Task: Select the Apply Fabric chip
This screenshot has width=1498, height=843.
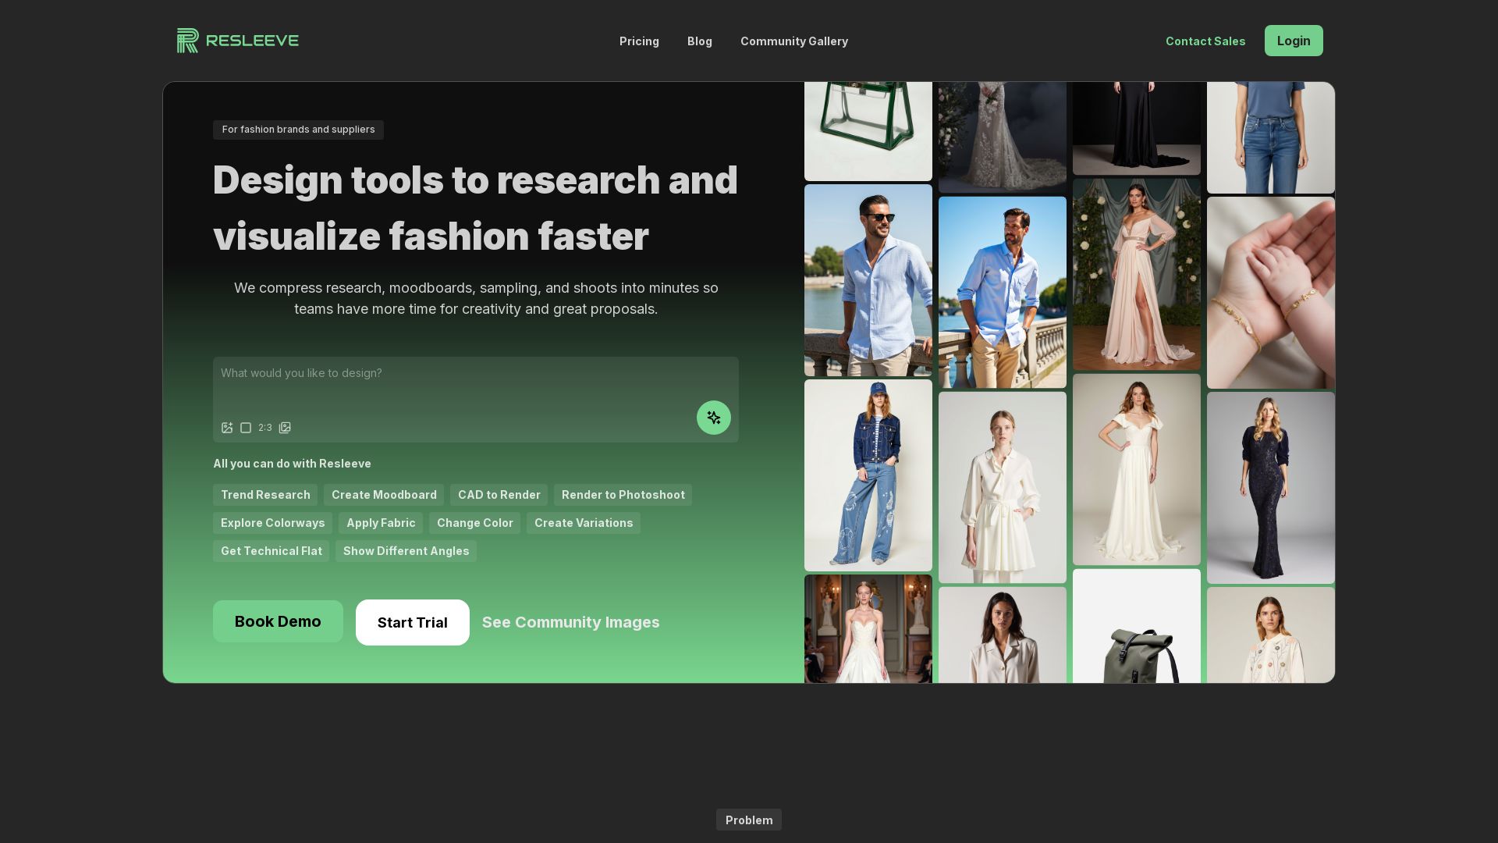Action: click(381, 523)
